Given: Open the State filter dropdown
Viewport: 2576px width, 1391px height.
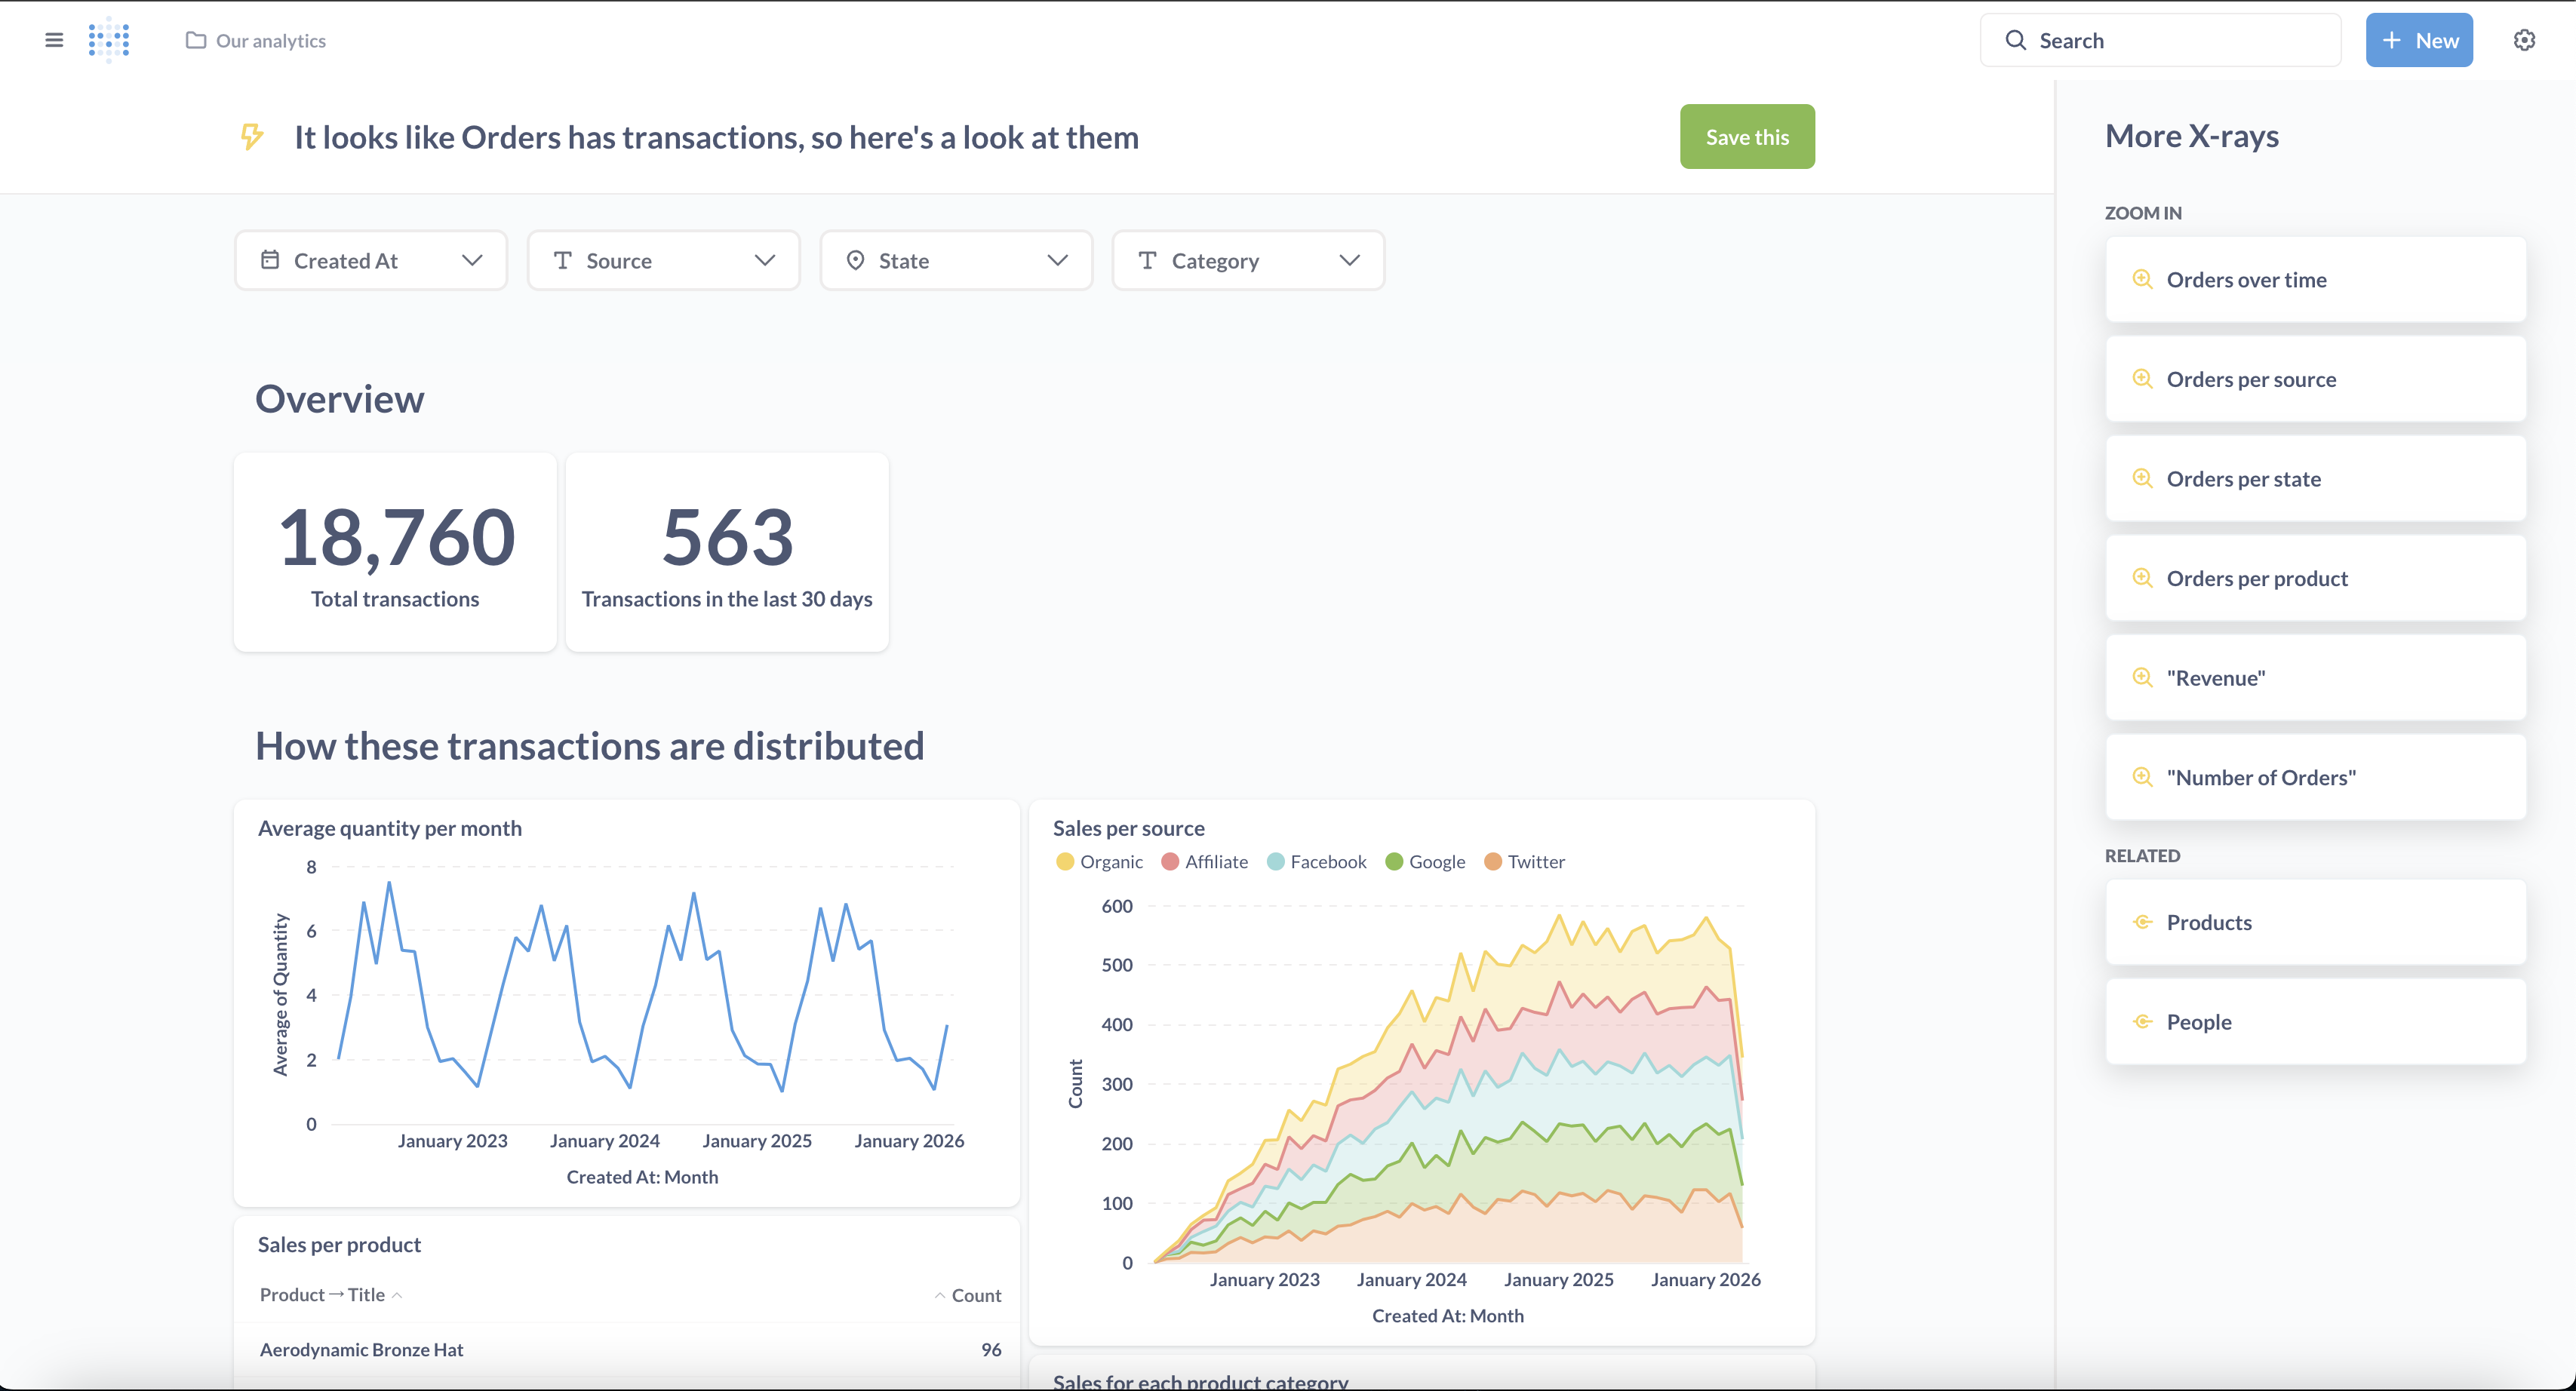Looking at the screenshot, I should point(956,261).
